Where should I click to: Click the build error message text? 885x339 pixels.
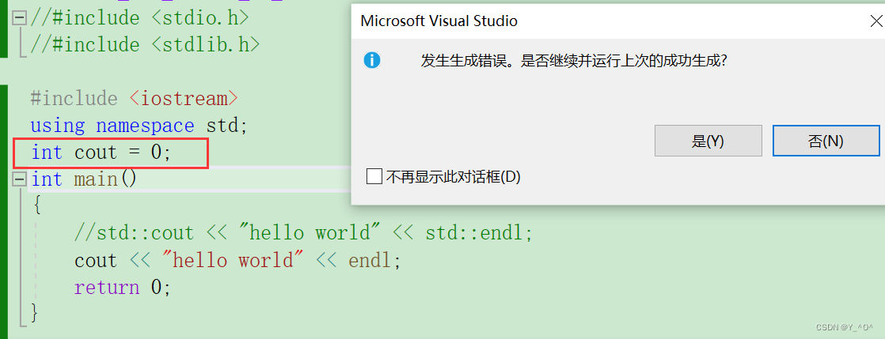click(573, 60)
